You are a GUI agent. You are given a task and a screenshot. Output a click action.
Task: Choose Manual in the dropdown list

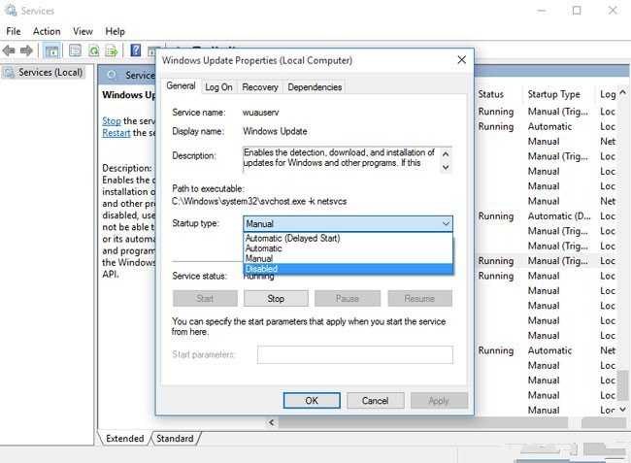(x=348, y=258)
